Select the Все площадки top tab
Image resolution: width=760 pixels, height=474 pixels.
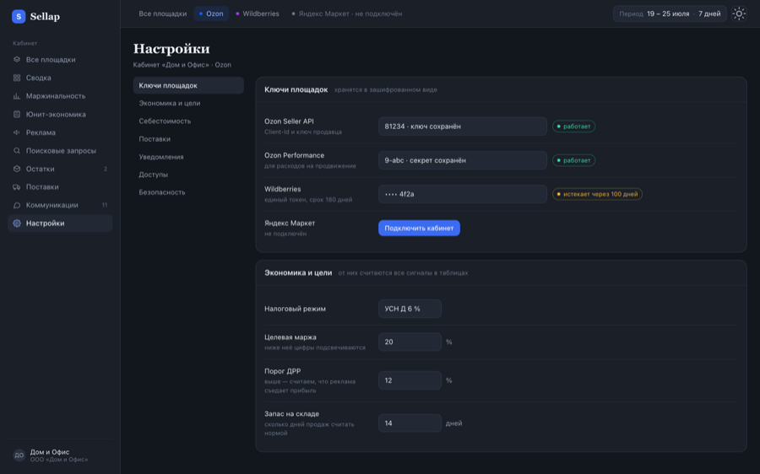coord(162,13)
